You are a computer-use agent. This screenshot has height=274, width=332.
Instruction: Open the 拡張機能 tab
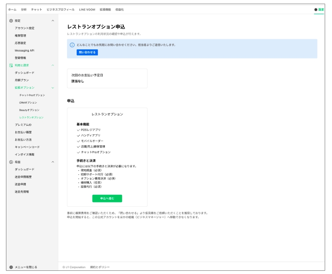tap(105, 10)
